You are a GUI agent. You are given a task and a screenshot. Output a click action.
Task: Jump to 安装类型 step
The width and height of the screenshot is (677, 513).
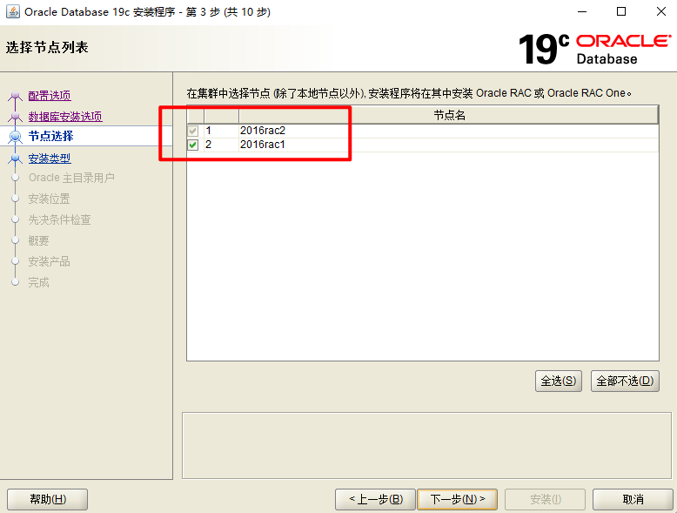pyautogui.click(x=50, y=159)
